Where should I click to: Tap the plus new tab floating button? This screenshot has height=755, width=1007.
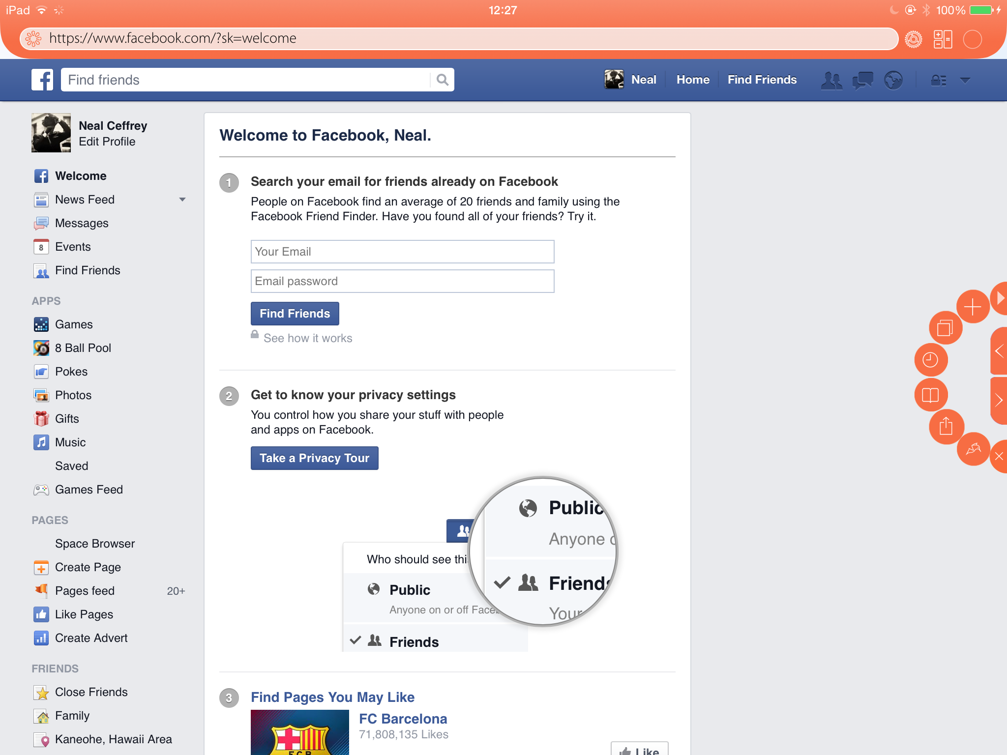973,307
